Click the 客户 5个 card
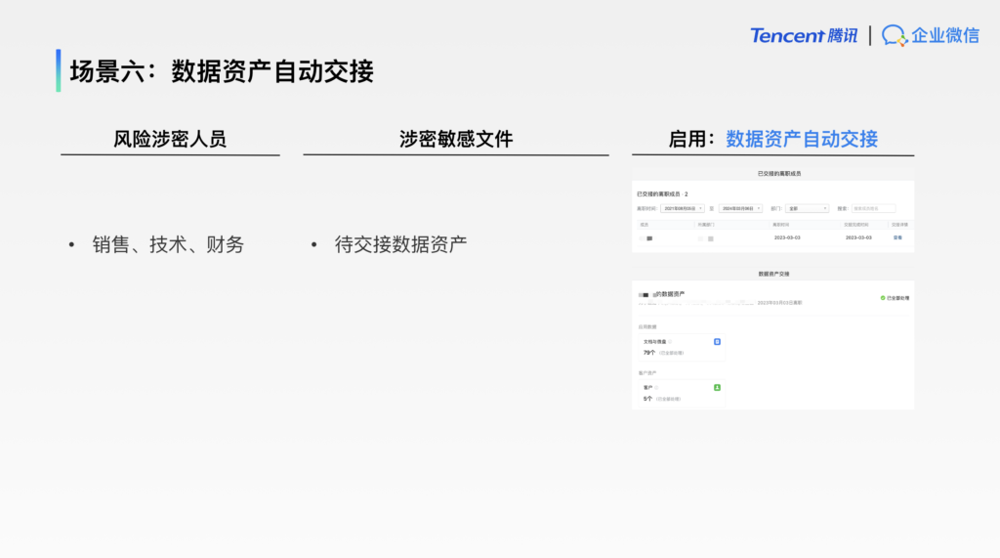This screenshot has width=1000, height=558. (x=681, y=393)
